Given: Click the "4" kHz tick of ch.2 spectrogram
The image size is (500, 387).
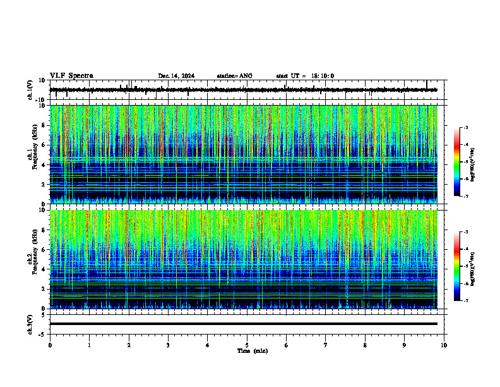Looking at the screenshot, I should [x=44, y=269].
